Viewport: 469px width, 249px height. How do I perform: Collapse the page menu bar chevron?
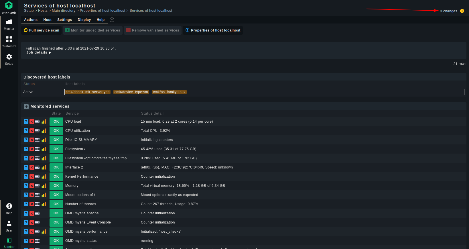click(x=112, y=20)
